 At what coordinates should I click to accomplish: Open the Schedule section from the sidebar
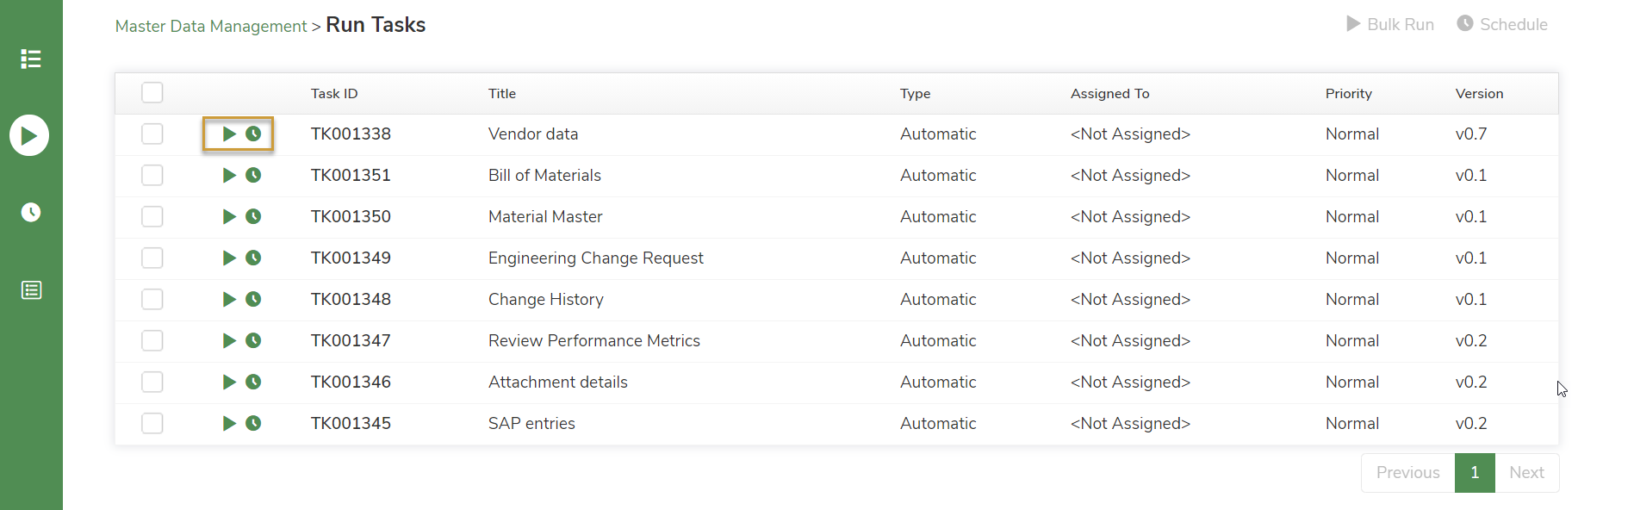click(x=30, y=212)
